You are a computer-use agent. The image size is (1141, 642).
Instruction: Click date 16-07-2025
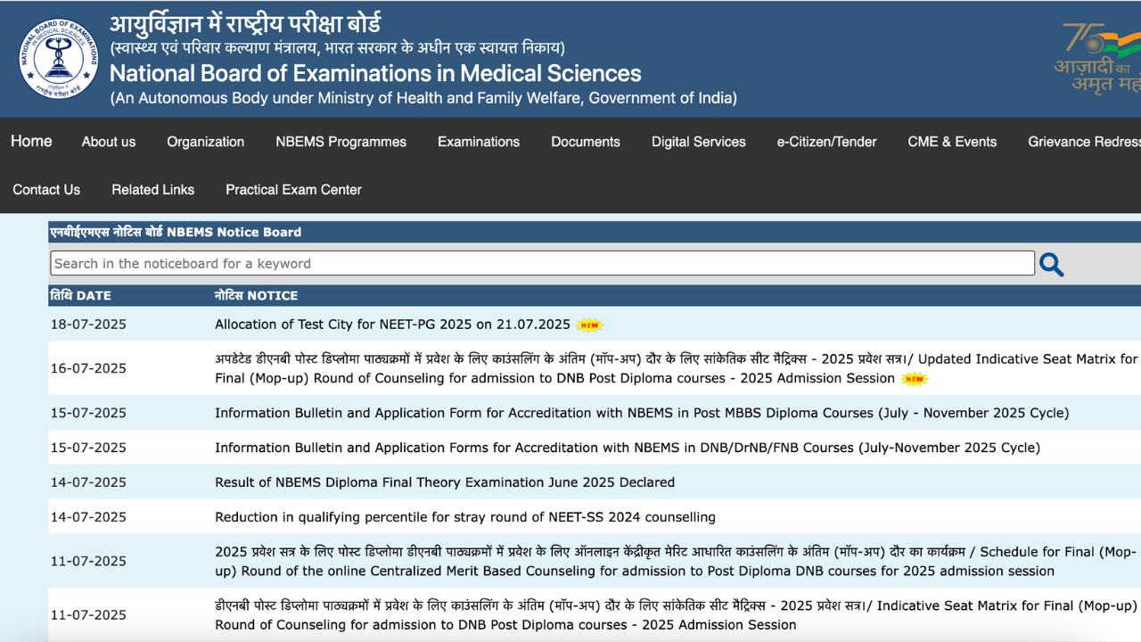coord(88,368)
